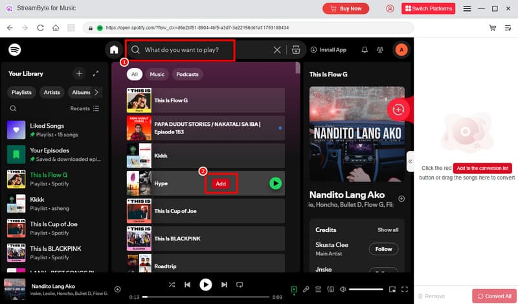Viewport: 518px width, 304px height.
Task: Go back in the browser toolbar
Action: coord(10,28)
